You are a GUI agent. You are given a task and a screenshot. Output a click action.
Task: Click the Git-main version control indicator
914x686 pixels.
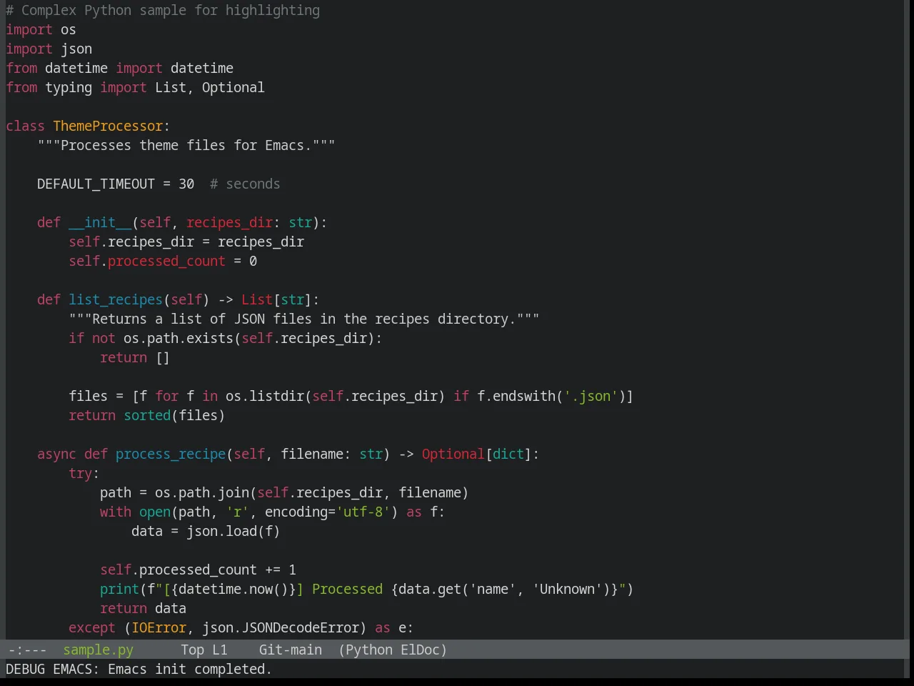(x=290, y=650)
